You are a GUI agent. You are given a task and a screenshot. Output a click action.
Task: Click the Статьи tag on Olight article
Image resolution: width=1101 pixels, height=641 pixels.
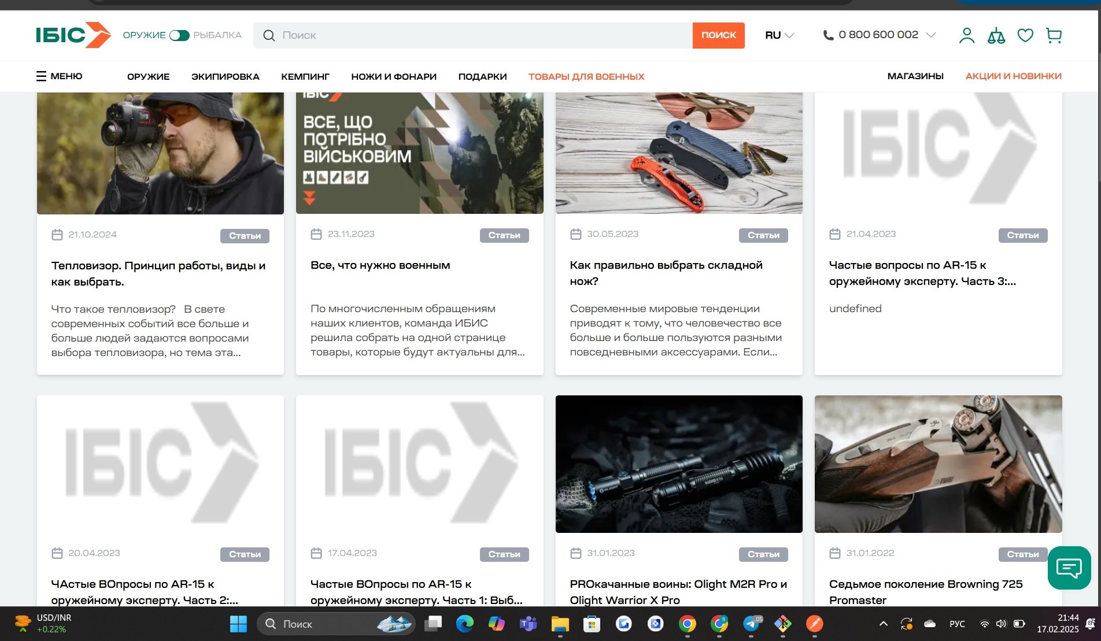pyautogui.click(x=763, y=554)
